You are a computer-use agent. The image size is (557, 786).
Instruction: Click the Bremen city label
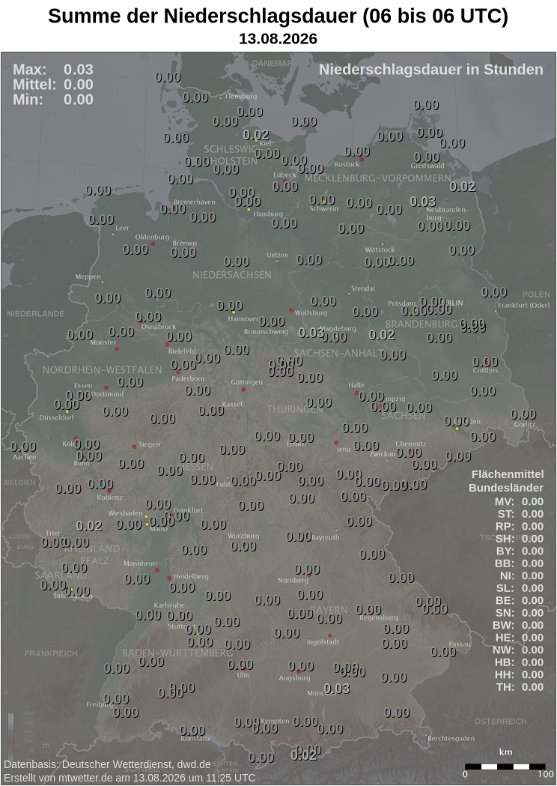[184, 243]
